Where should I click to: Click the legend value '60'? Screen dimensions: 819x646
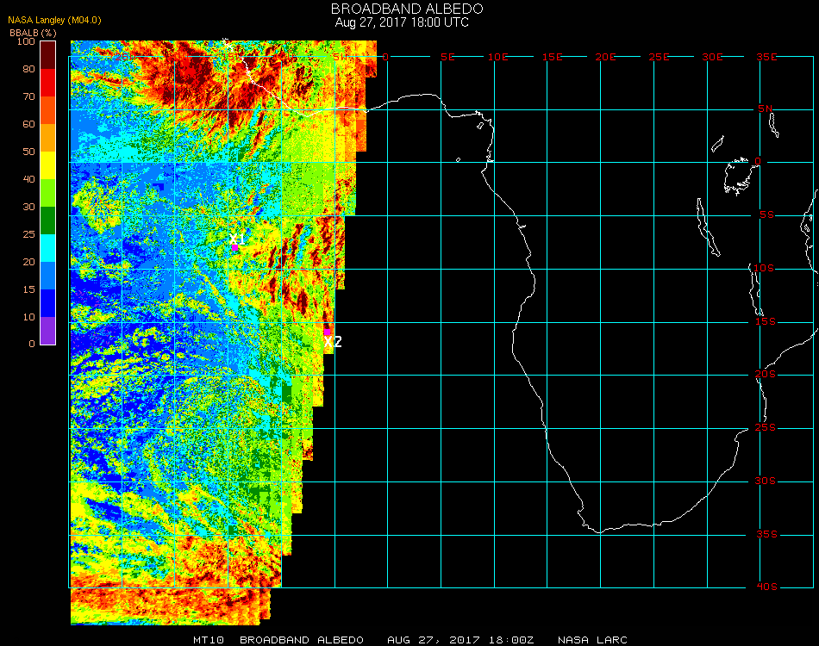(28, 124)
